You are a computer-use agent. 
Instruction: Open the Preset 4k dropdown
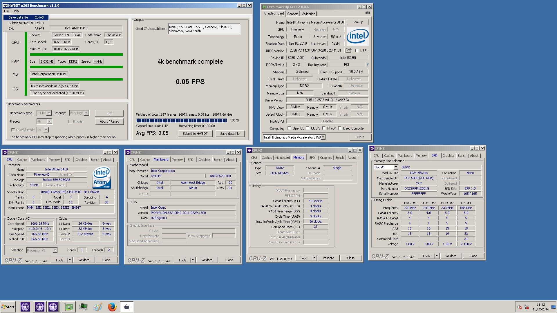pos(49,121)
